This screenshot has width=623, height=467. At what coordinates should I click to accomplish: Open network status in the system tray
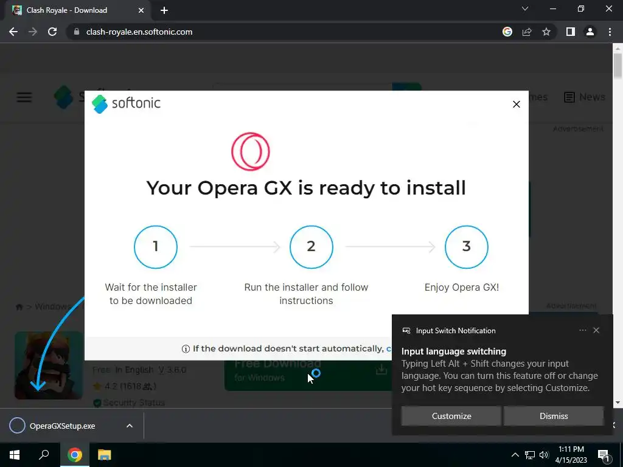(x=530, y=455)
